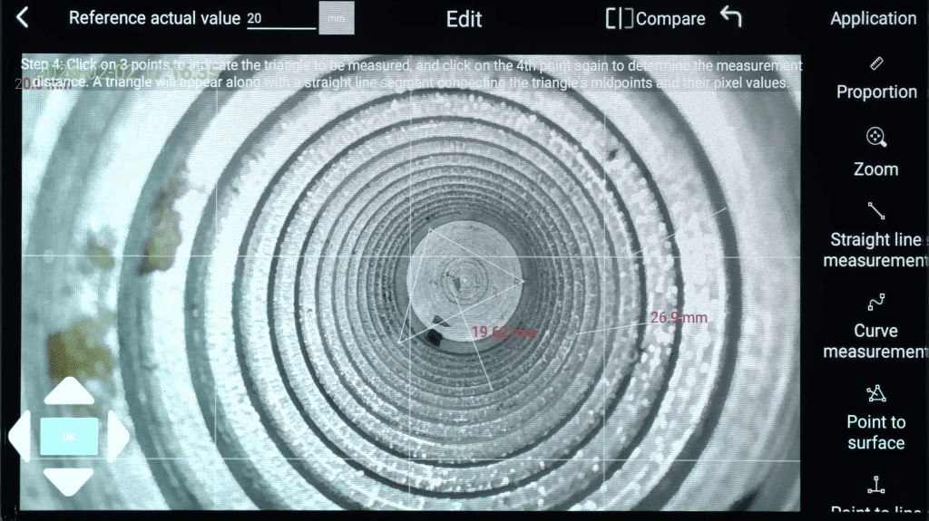The width and height of the screenshot is (929, 521).
Task: Open the Compare view
Action: click(656, 19)
